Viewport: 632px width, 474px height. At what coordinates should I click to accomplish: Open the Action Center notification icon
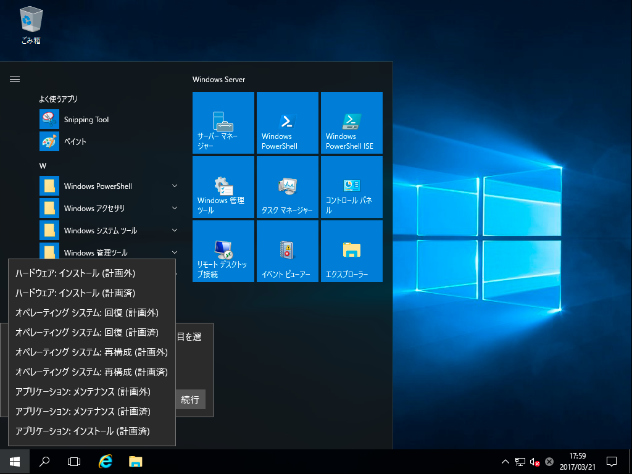click(612, 461)
